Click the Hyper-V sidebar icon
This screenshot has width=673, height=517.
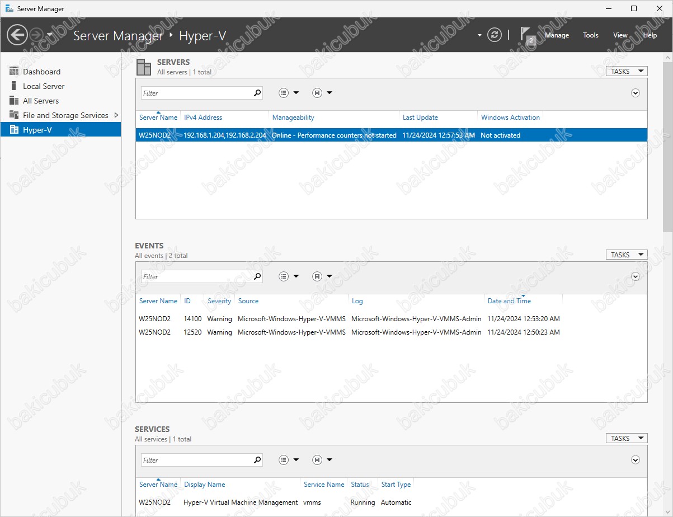click(14, 130)
